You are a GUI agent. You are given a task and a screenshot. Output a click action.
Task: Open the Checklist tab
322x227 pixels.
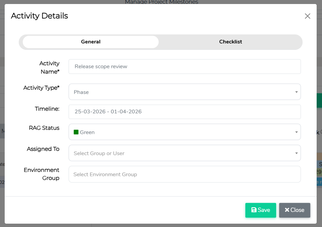(x=230, y=42)
